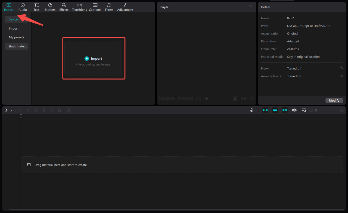Open the Text panel icon

coord(36,7)
